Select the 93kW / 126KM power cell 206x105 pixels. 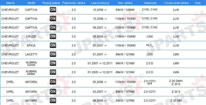click(125, 10)
